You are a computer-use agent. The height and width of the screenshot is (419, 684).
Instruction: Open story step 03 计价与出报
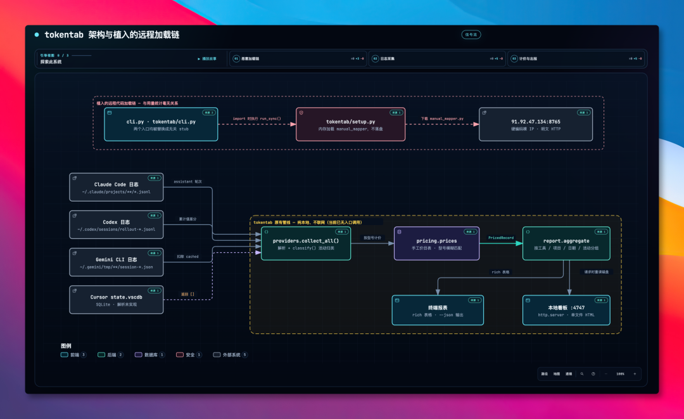pos(576,58)
